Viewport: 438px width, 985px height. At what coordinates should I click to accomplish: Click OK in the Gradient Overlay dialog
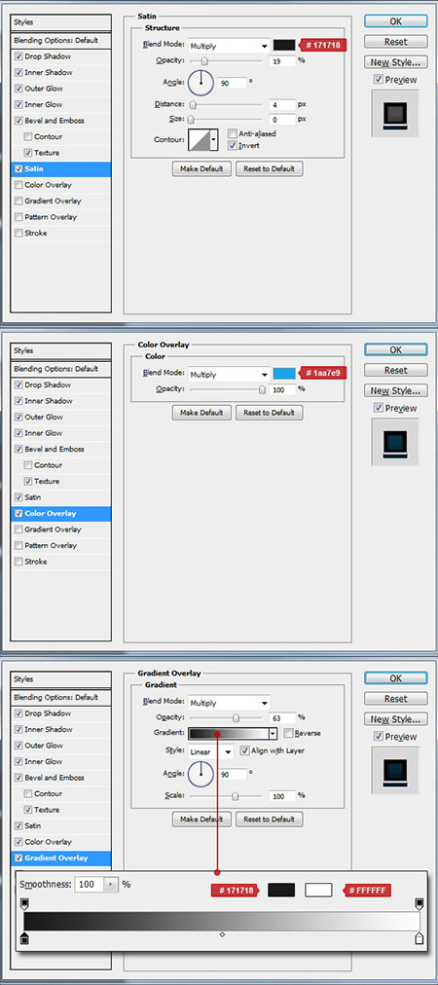[395, 677]
